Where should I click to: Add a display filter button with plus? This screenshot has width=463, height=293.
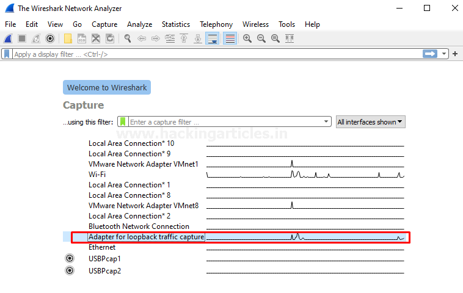tap(455, 54)
